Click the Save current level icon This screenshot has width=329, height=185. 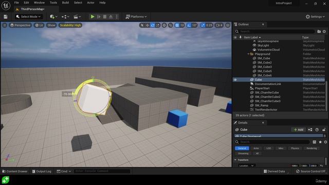click(6, 16)
